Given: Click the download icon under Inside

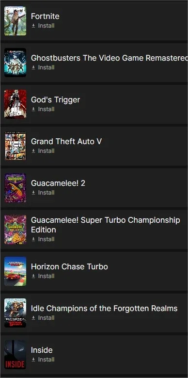Looking at the screenshot, I should pyautogui.click(x=33, y=360).
